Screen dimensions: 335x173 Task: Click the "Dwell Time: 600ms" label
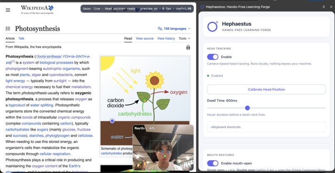[222, 101]
